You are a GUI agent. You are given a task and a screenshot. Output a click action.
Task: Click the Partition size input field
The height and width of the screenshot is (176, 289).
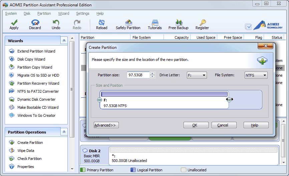pyautogui.click(x=138, y=75)
